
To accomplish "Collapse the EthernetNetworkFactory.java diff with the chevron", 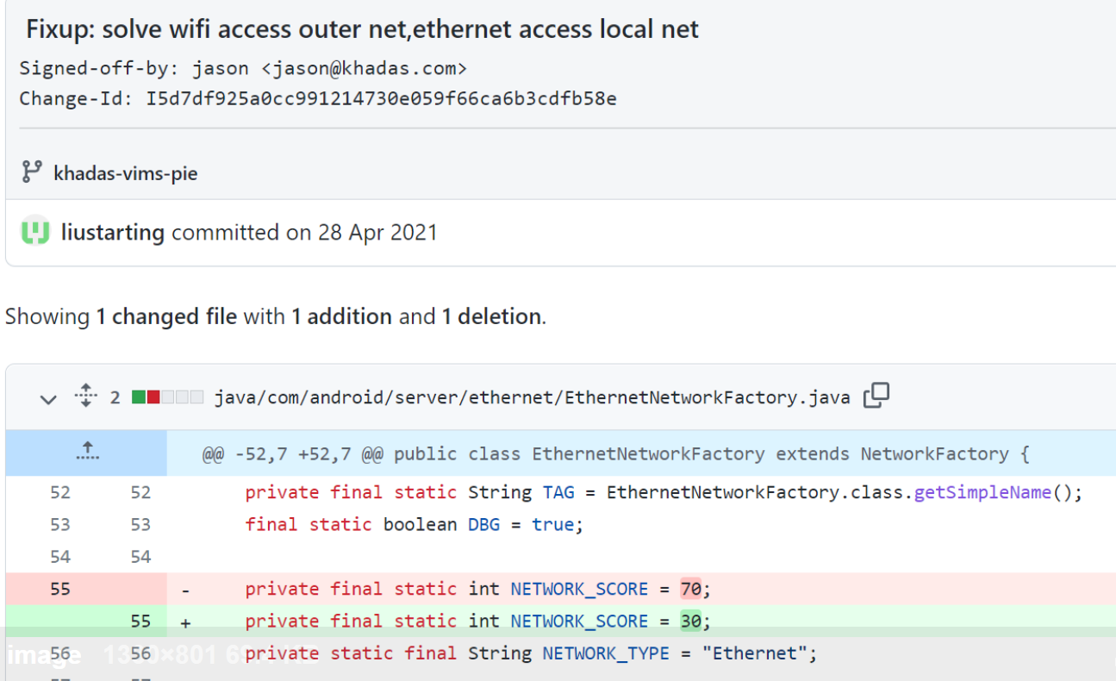I will (48, 398).
